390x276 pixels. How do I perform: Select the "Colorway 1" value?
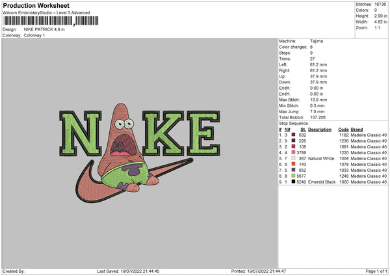click(x=34, y=35)
